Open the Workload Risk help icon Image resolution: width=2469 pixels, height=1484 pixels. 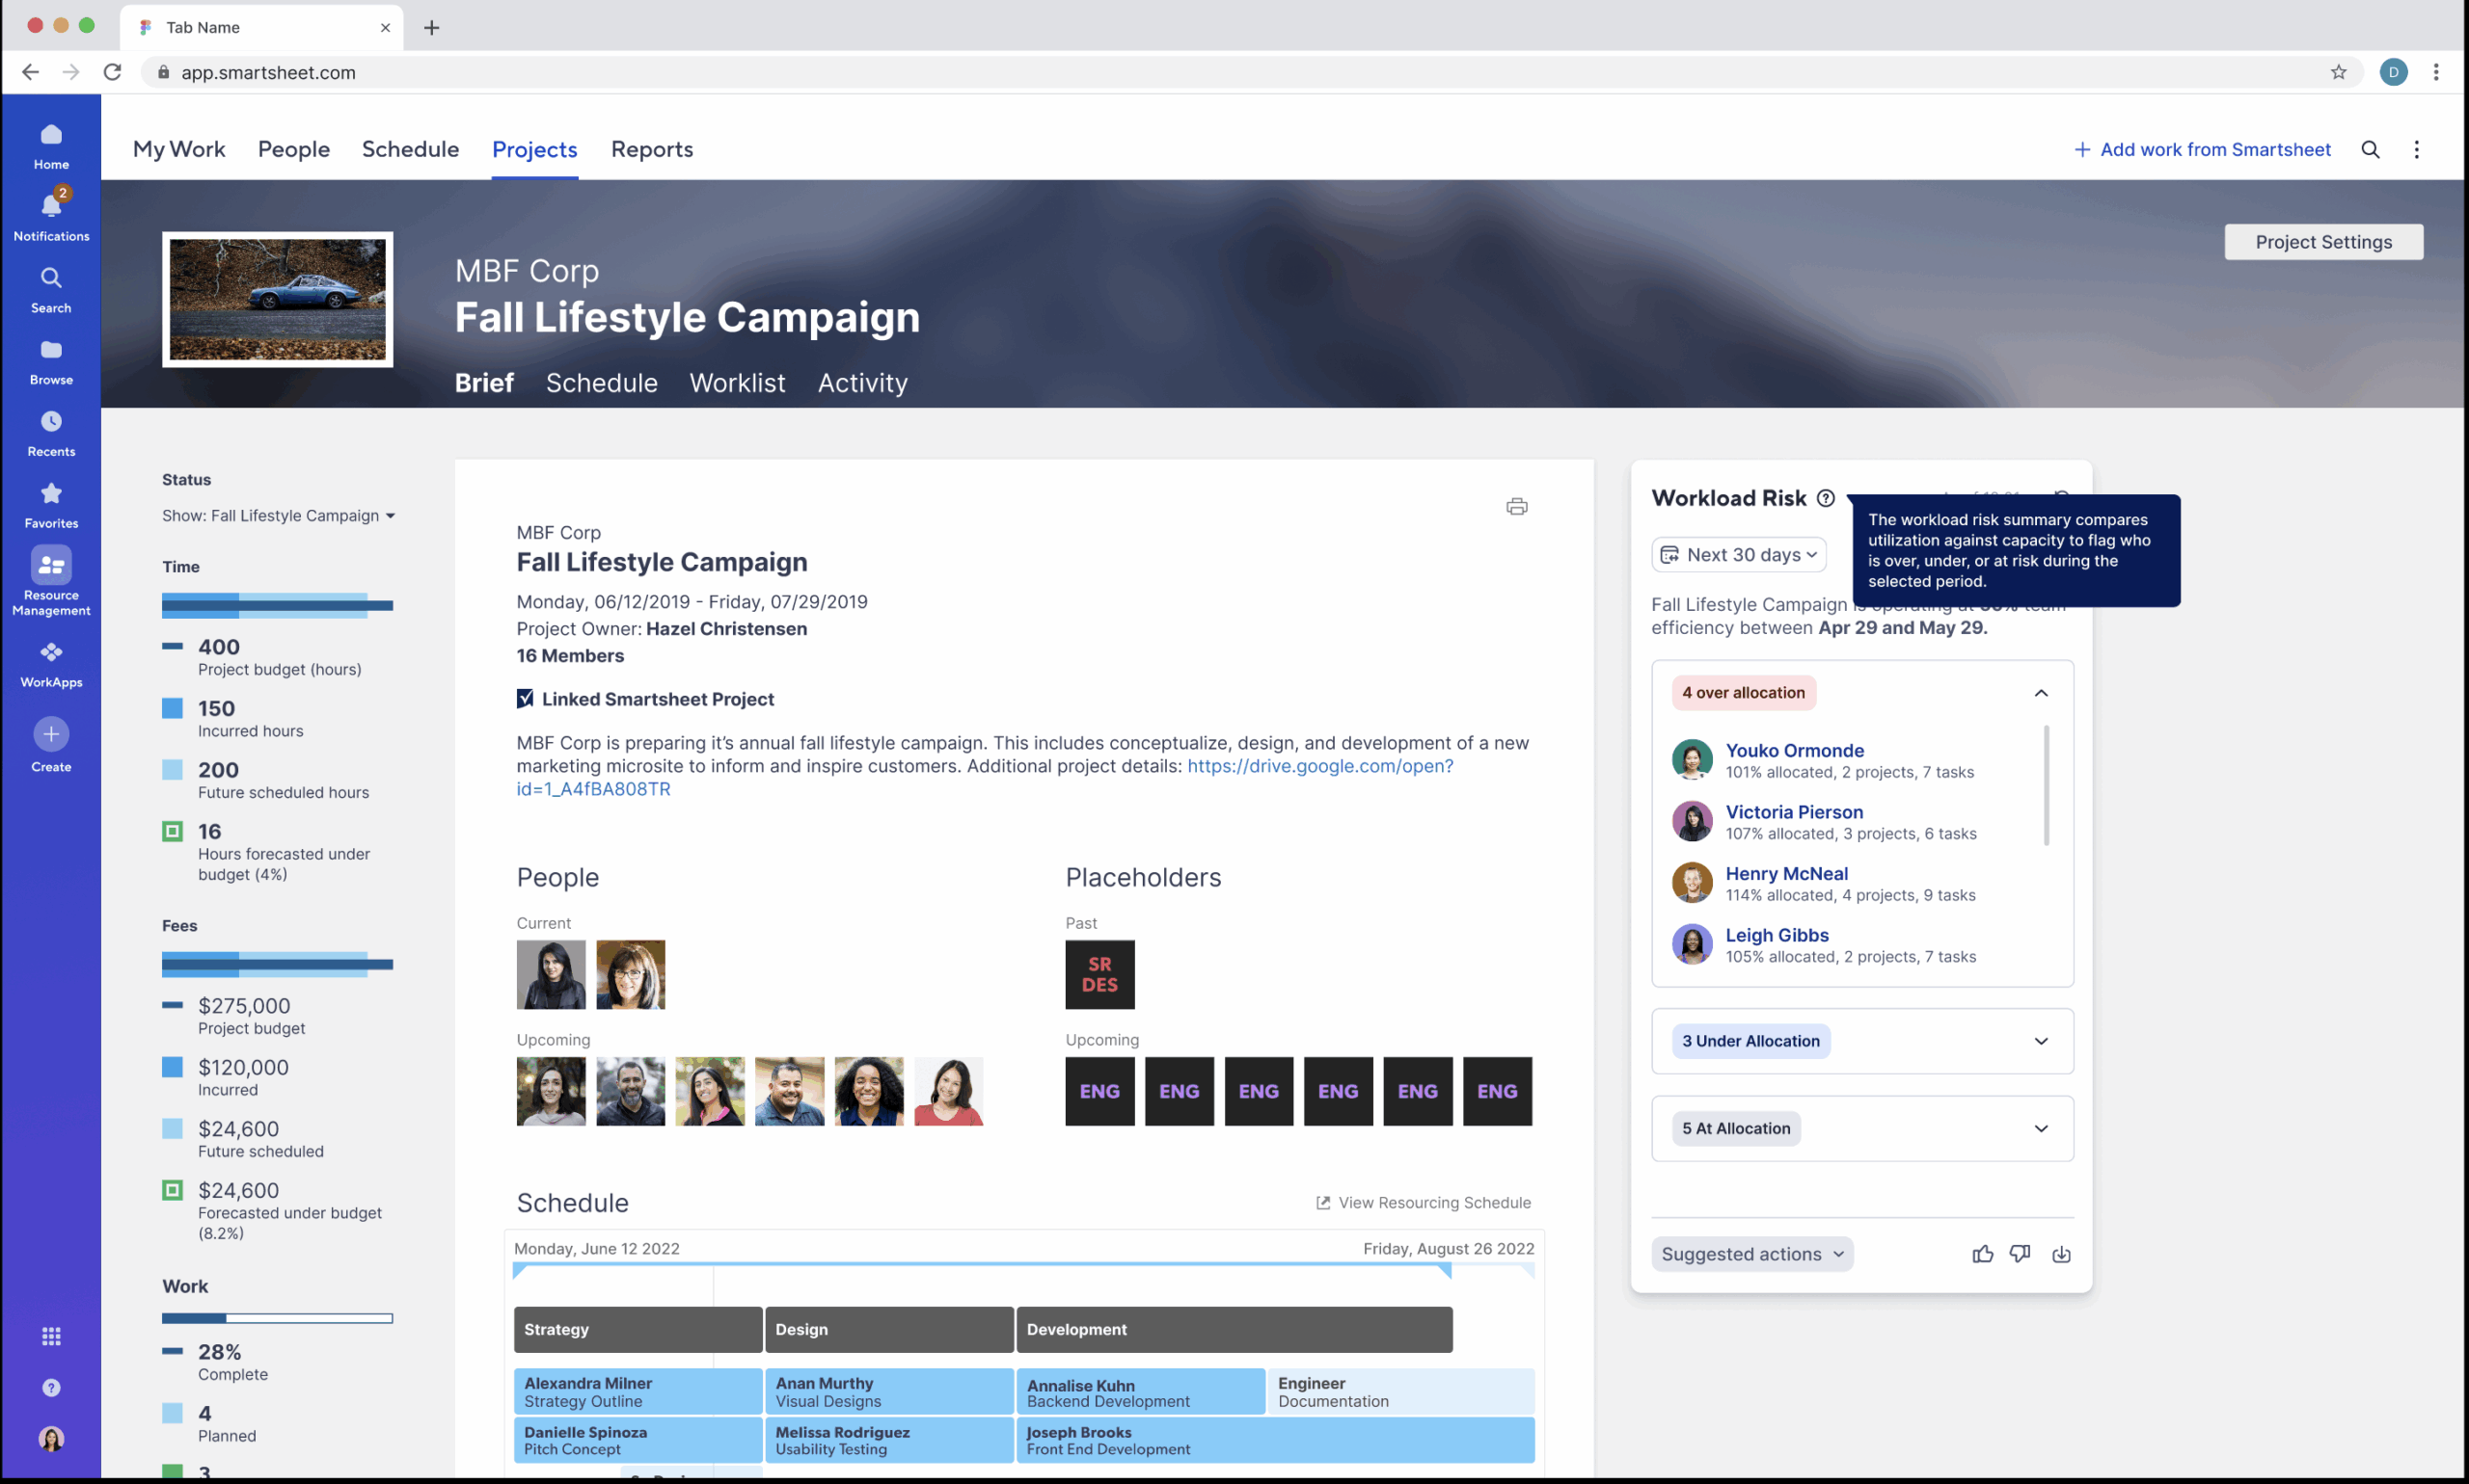coord(1826,497)
